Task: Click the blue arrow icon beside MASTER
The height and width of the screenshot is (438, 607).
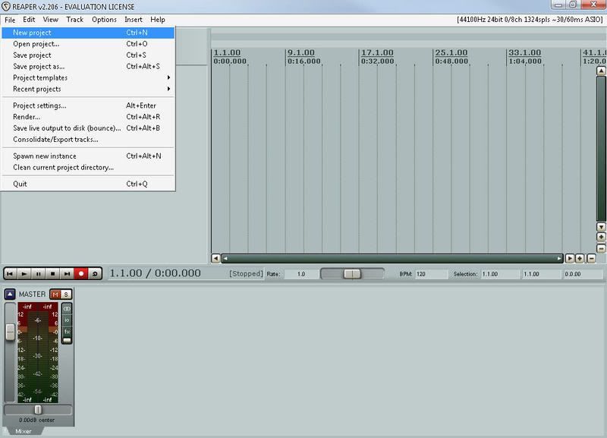Action: tap(10, 295)
